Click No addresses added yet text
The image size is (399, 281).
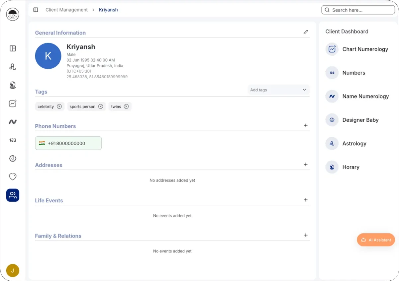click(172, 180)
